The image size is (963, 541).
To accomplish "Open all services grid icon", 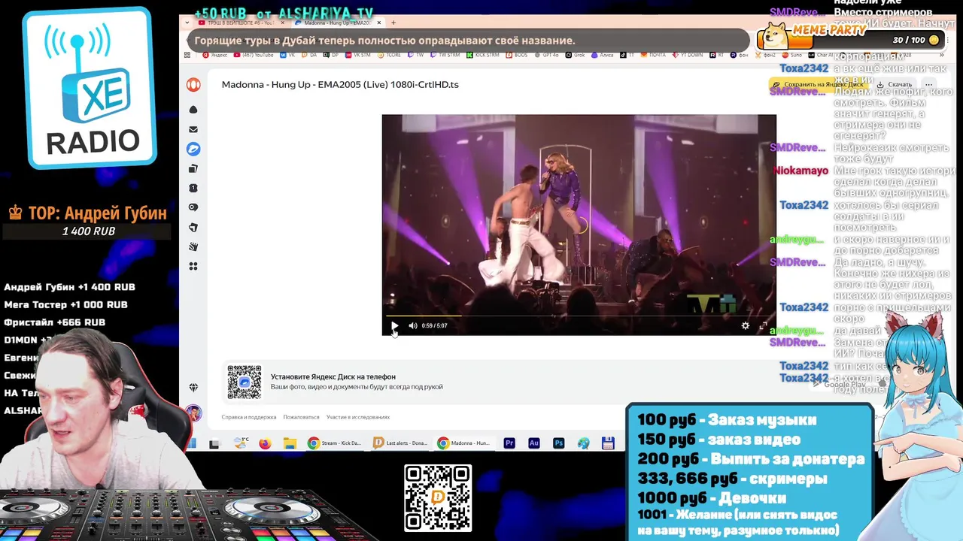I will [193, 266].
